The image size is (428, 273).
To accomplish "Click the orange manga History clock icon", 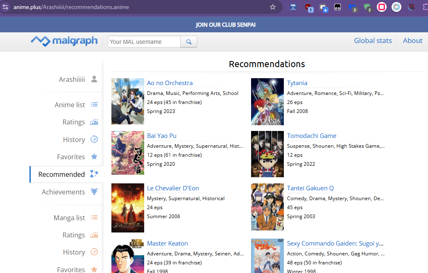I will (x=94, y=252).
